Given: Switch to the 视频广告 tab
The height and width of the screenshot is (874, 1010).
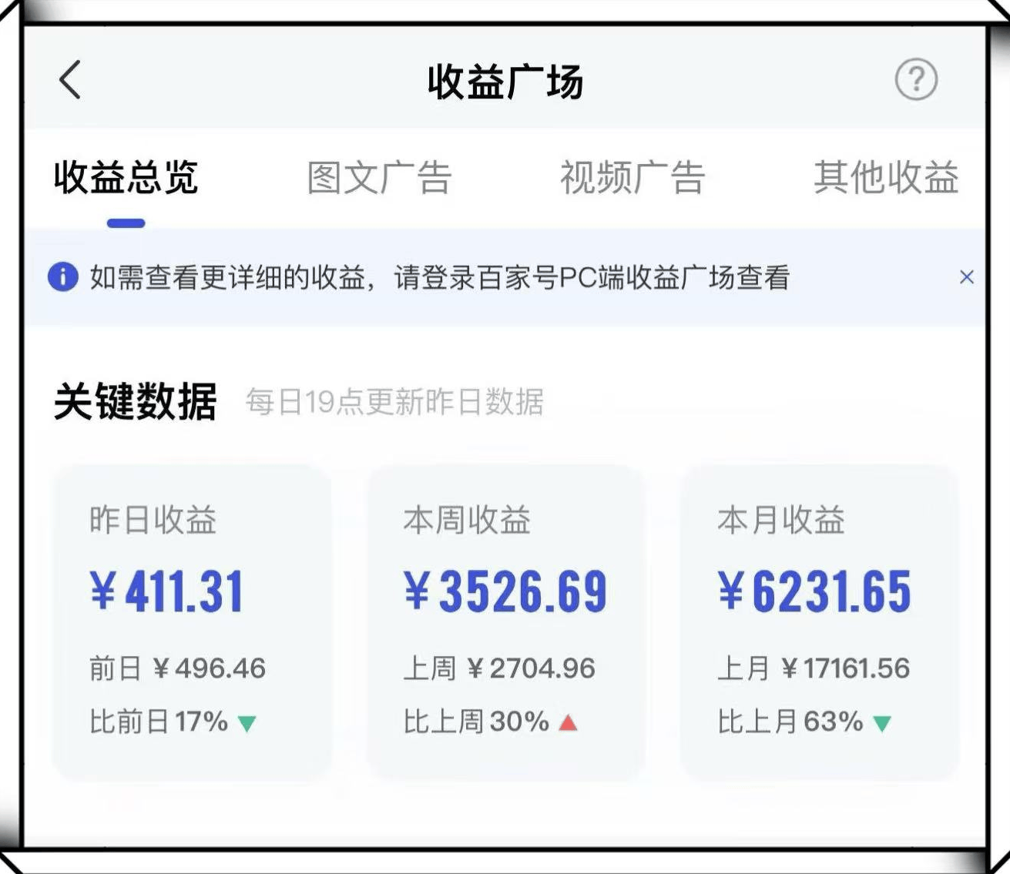Looking at the screenshot, I should click(632, 178).
